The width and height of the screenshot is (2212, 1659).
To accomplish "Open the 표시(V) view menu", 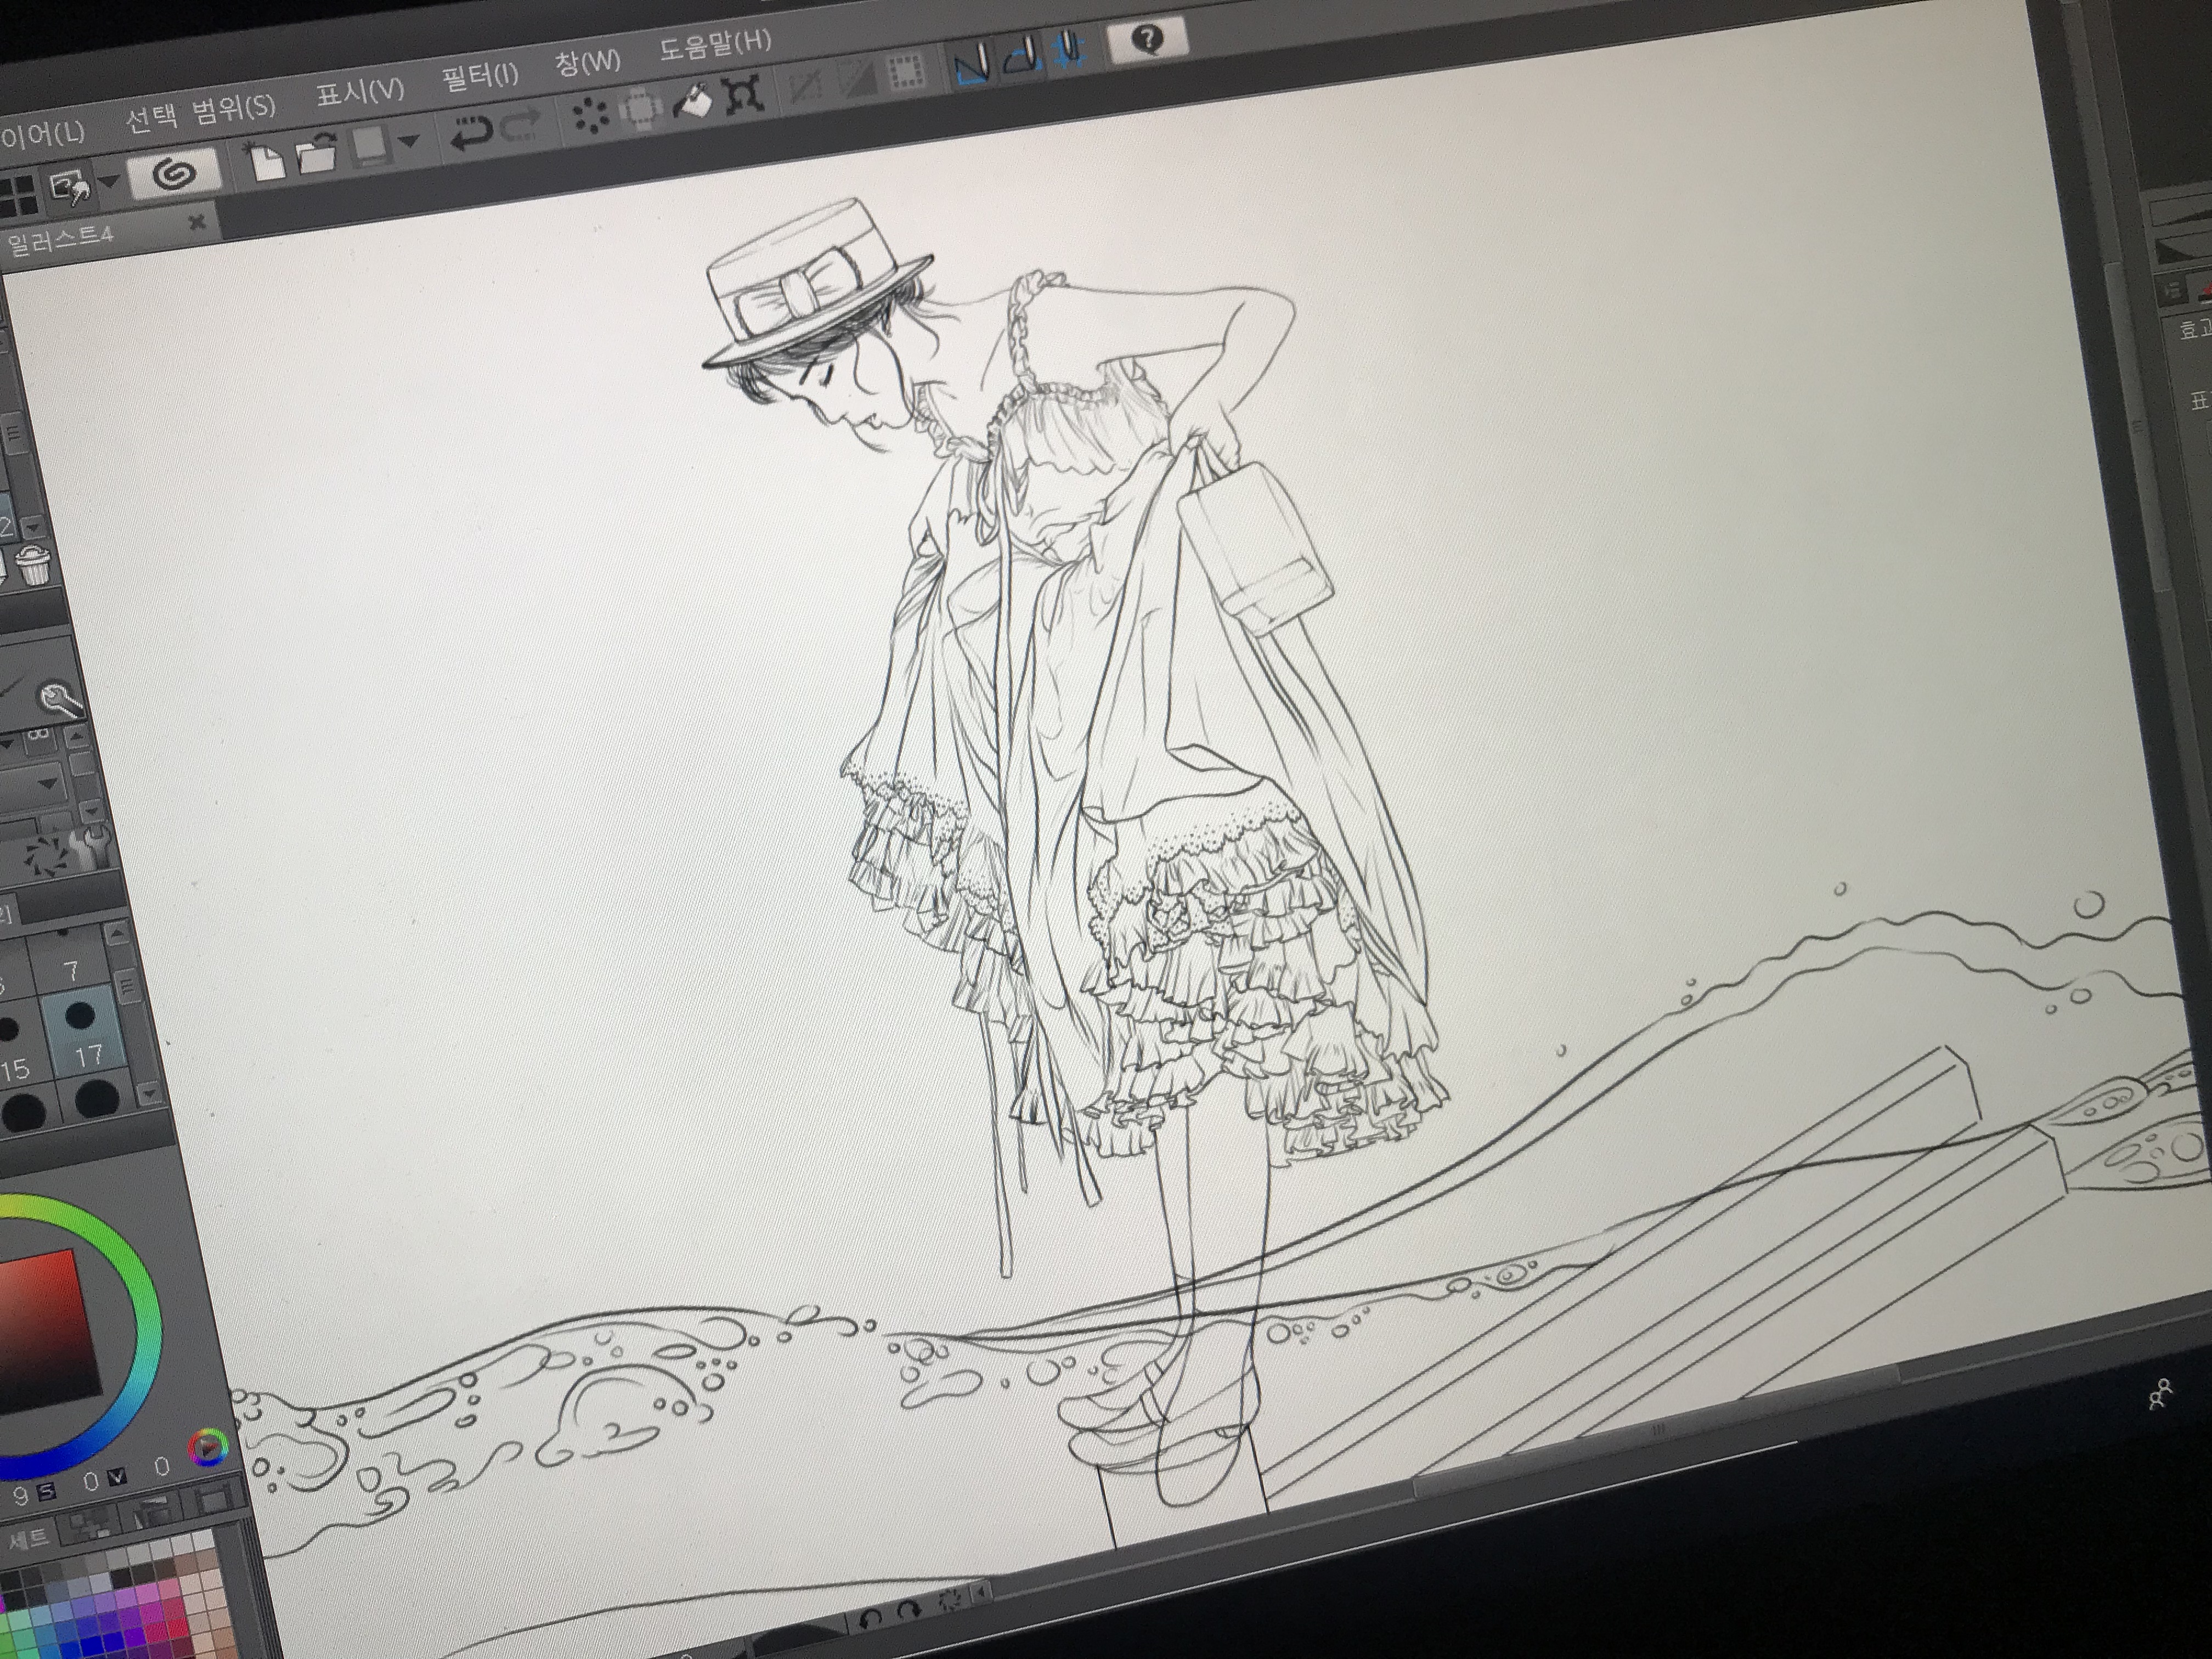I will click(x=359, y=92).
